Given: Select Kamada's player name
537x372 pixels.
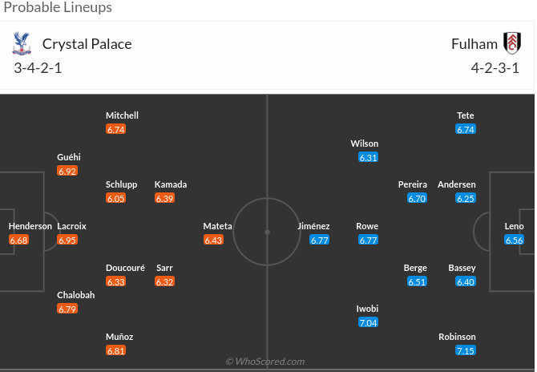Looking at the screenshot, I should 171,184.
